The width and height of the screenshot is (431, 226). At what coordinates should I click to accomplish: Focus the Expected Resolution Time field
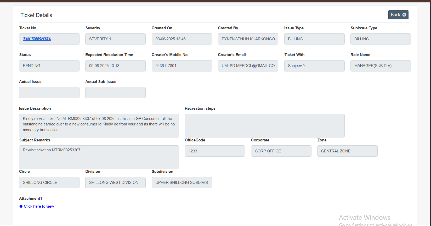coord(115,66)
